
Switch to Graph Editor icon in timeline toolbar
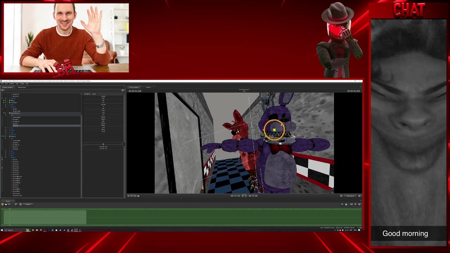pyautogui.click(x=9, y=205)
